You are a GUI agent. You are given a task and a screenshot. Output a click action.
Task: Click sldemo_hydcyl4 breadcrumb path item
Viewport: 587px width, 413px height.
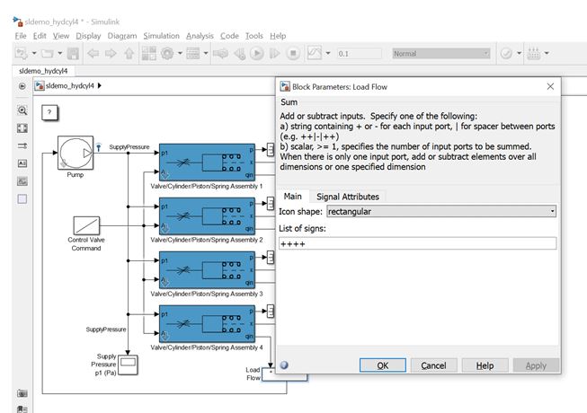click(69, 86)
